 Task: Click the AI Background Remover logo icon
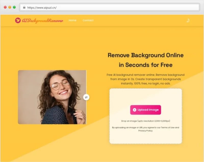pyautogui.click(x=18, y=20)
